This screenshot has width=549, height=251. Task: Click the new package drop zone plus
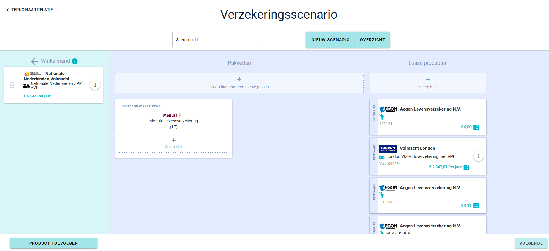[239, 79]
